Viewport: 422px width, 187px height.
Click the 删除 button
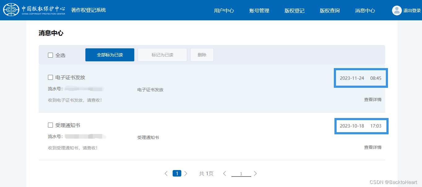point(202,55)
